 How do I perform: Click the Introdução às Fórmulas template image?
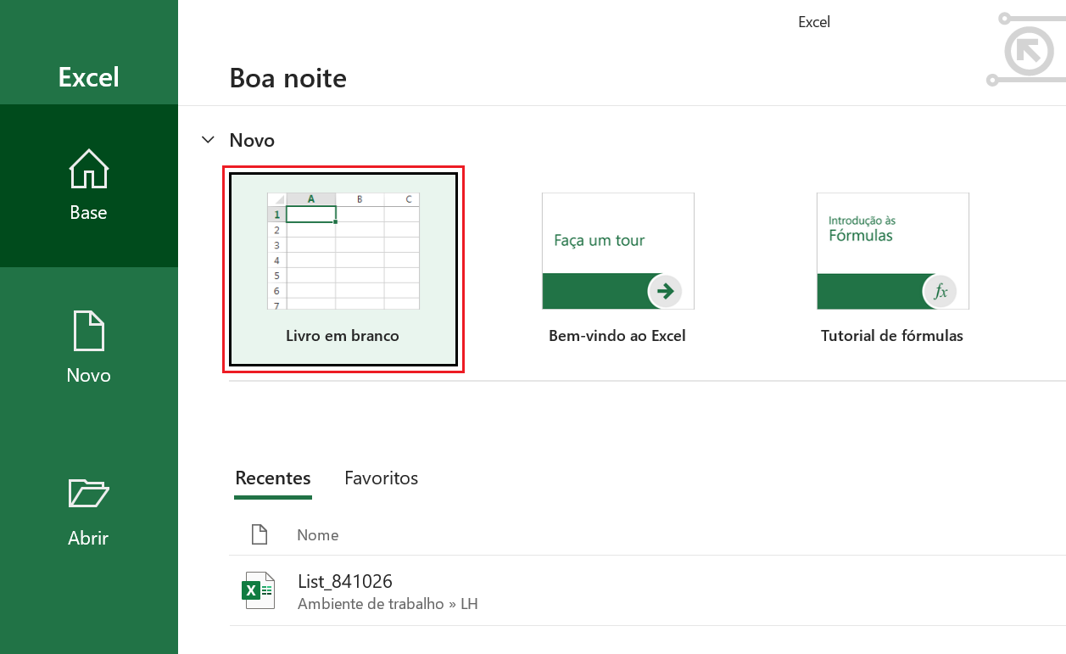[892, 238]
